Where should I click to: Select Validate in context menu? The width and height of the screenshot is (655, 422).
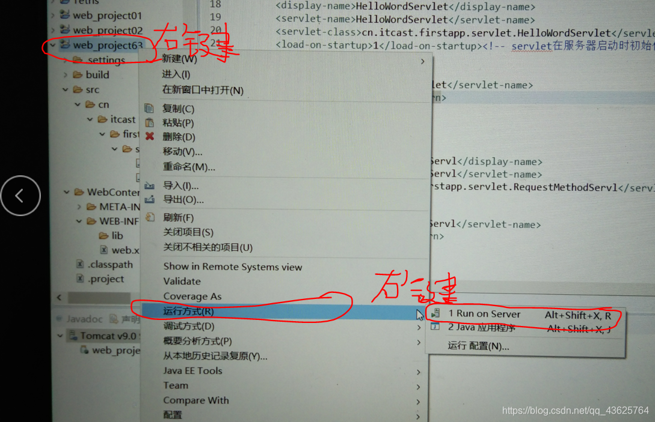(x=286, y=281)
